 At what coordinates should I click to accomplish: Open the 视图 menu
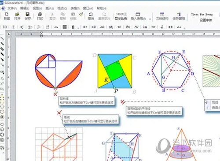click(x=37, y=8)
